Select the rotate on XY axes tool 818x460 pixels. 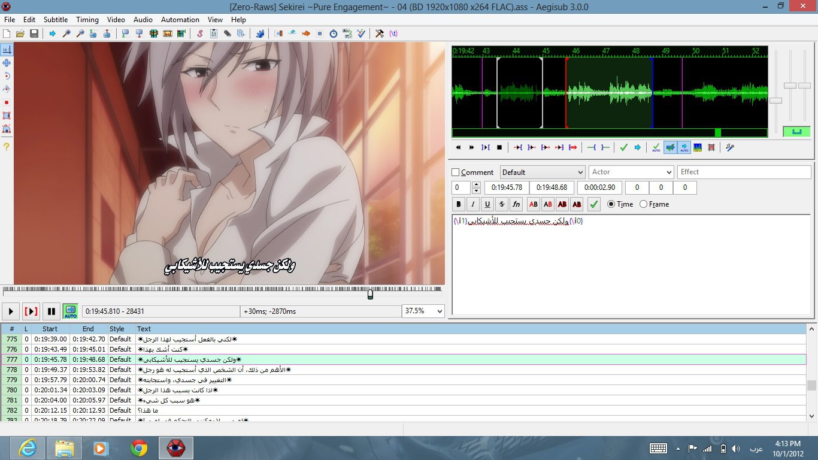pyautogui.click(x=7, y=89)
